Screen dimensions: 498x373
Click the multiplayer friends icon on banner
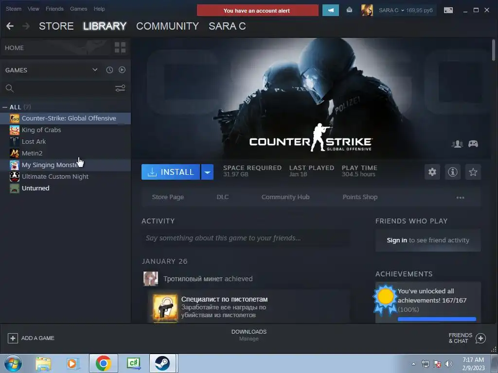point(457,144)
